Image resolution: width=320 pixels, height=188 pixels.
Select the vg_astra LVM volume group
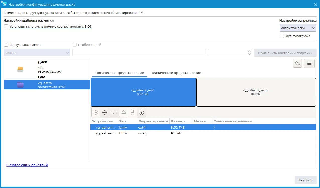(x=47, y=85)
